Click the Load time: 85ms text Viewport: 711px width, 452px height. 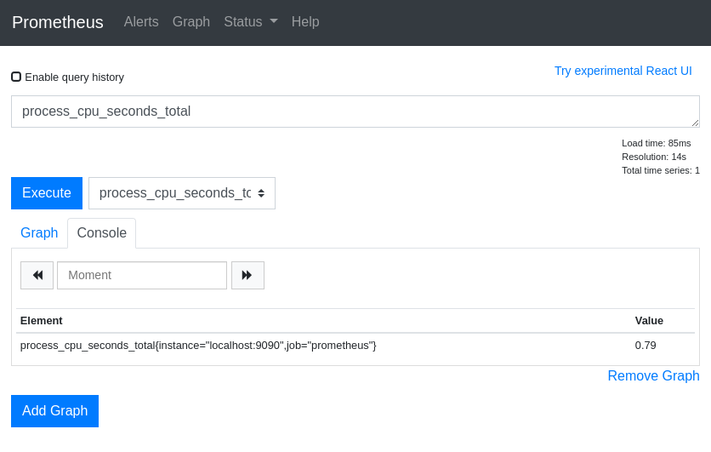tap(656, 143)
